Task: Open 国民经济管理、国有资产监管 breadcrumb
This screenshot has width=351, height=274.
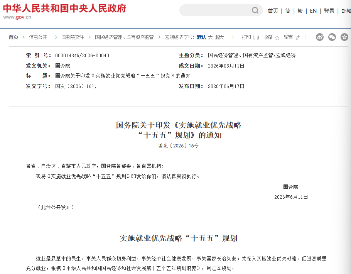Action: (124, 37)
